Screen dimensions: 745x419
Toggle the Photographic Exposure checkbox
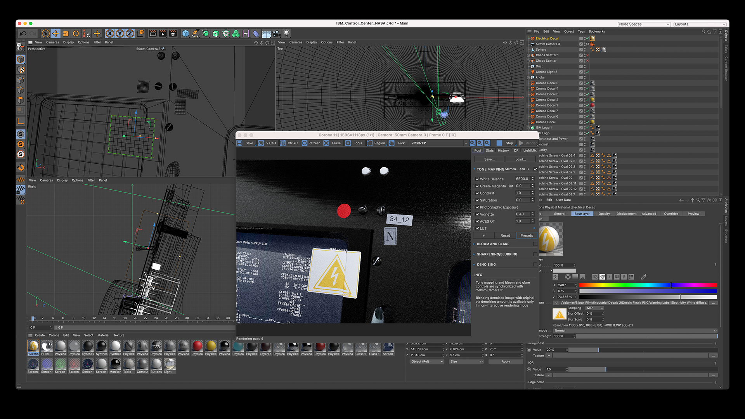click(x=477, y=207)
